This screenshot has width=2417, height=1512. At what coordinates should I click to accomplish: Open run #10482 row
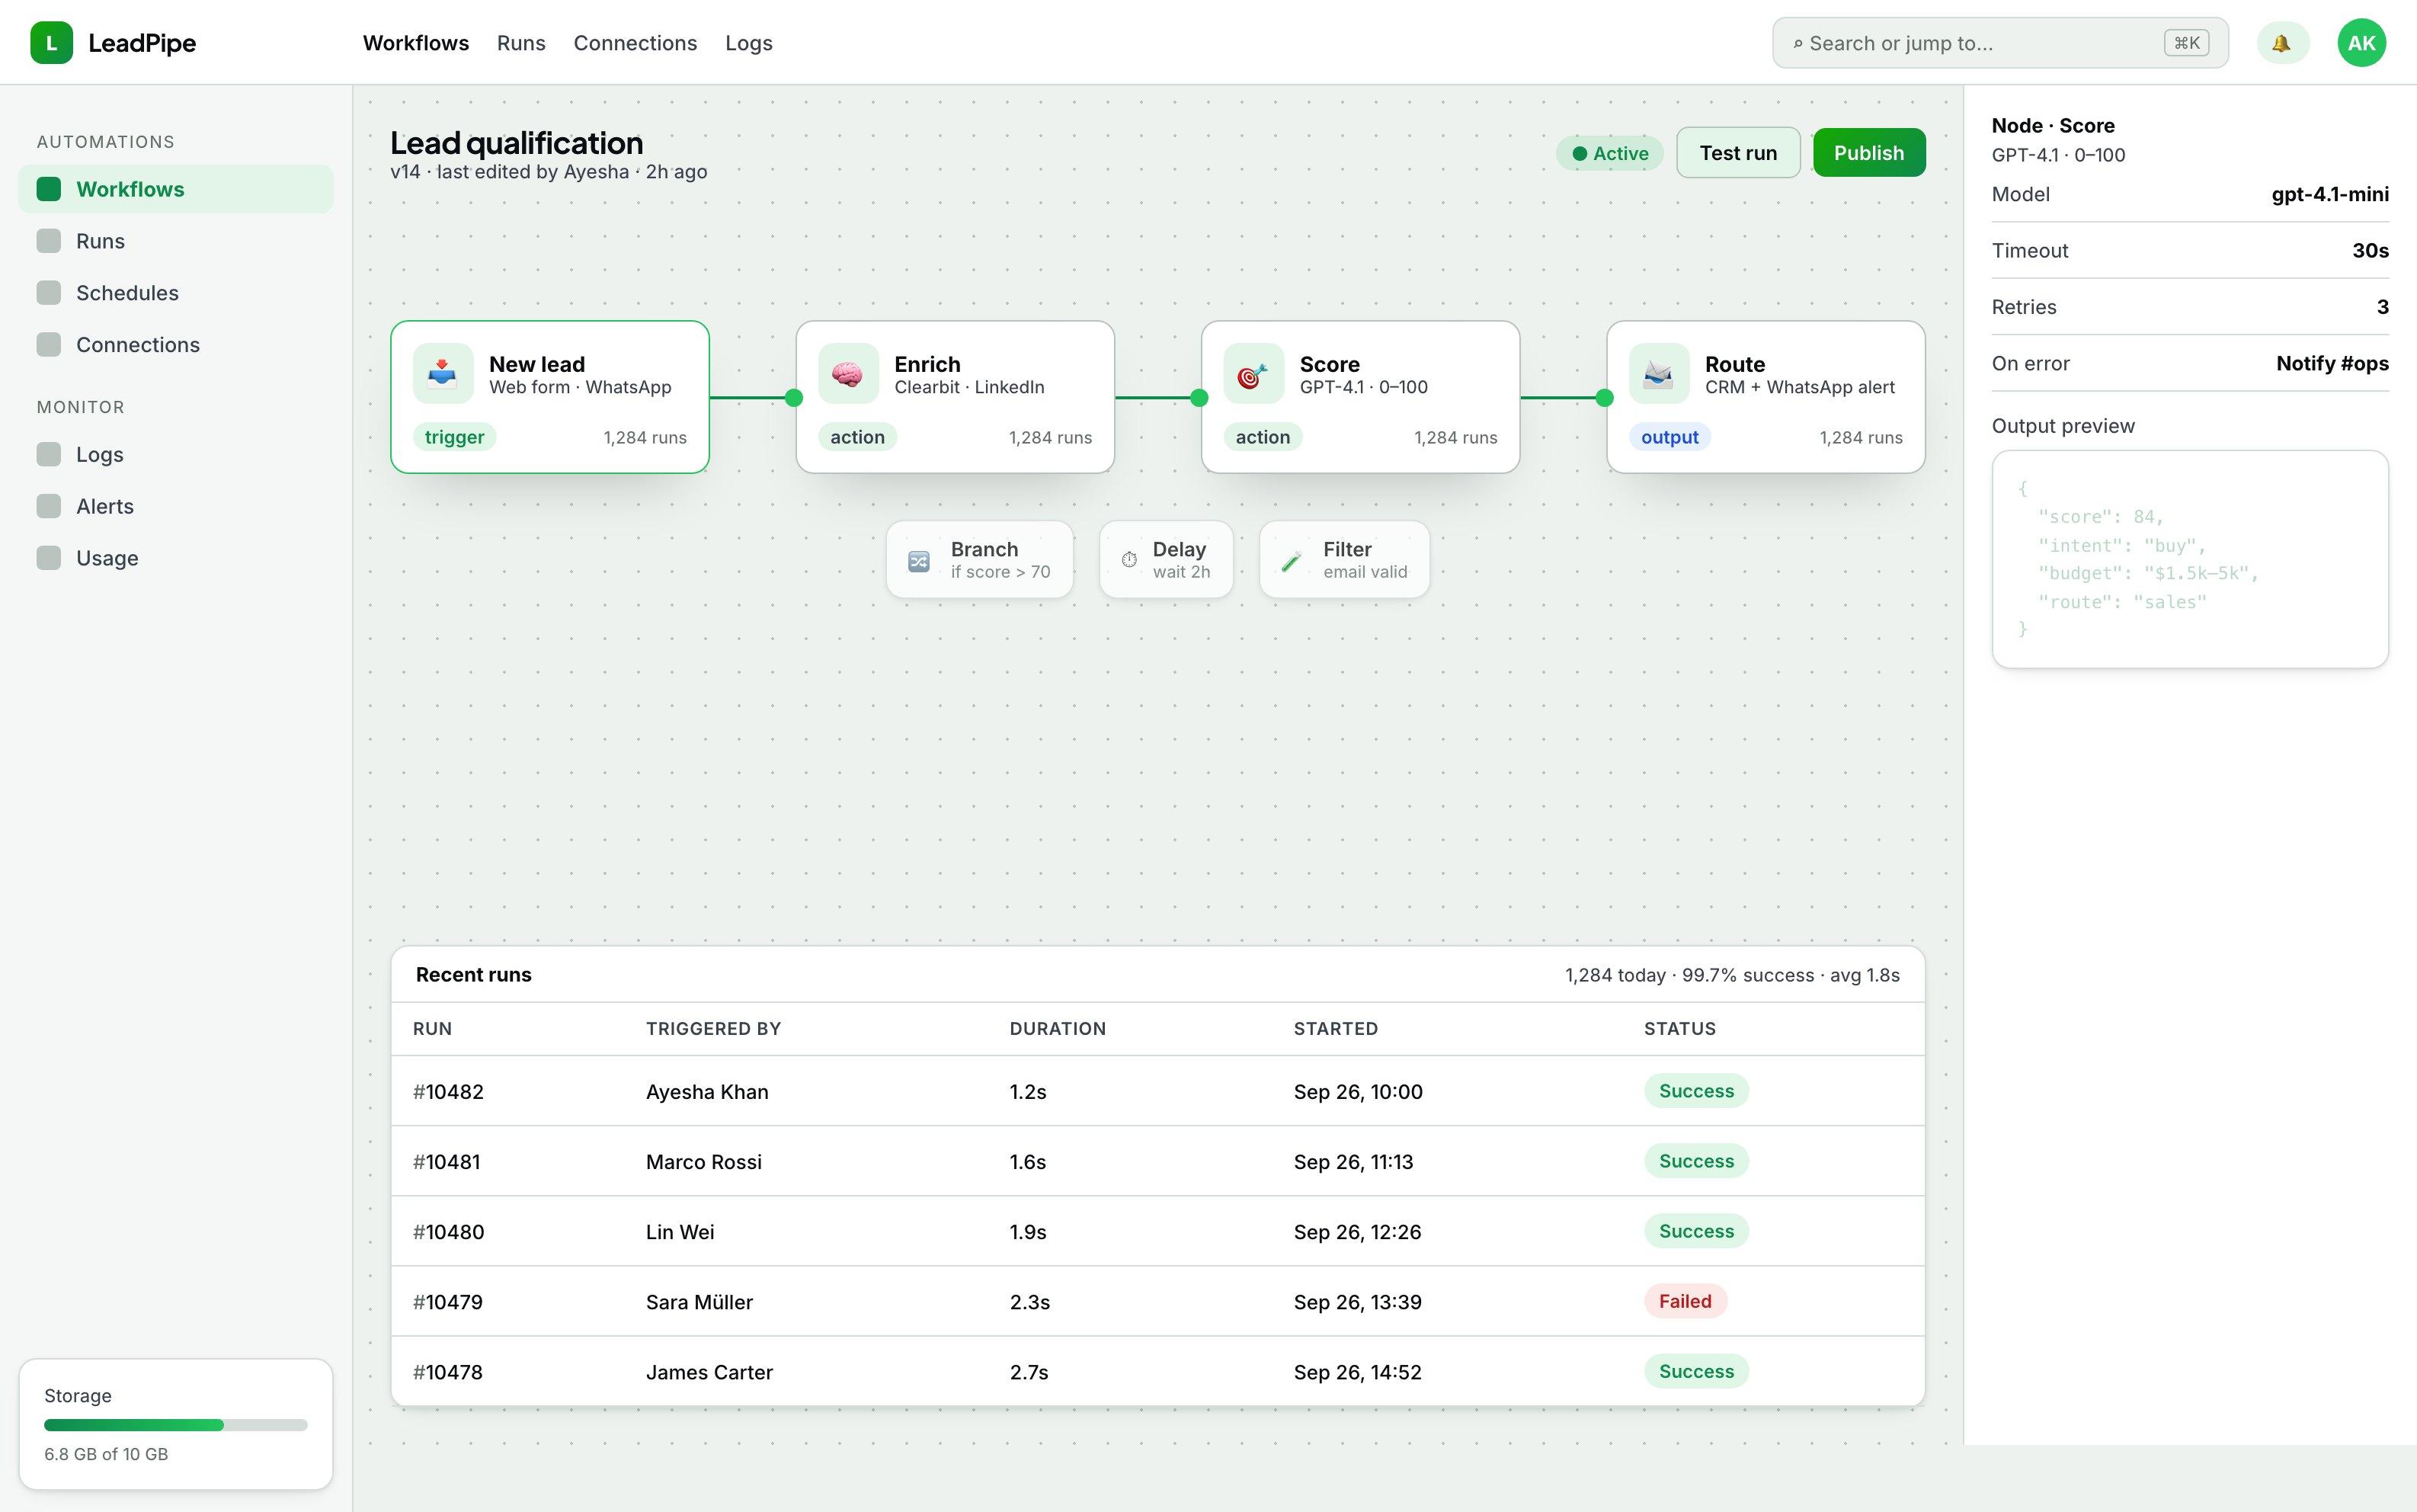coord(1157,1091)
